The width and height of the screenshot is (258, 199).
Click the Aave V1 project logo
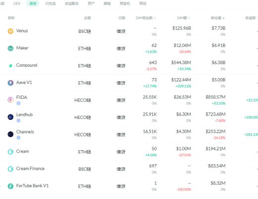pos(10,83)
